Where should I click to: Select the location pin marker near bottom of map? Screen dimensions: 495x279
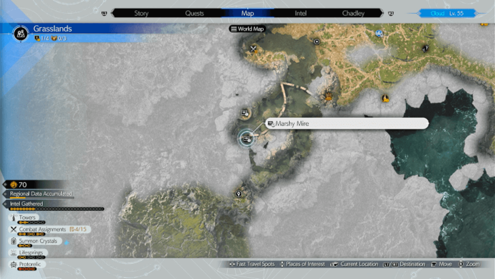click(x=239, y=194)
